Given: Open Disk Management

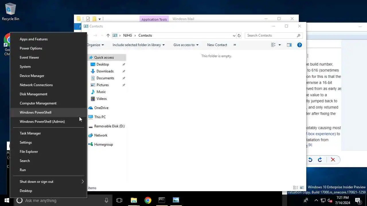Looking at the screenshot, I should (x=48, y=94).
